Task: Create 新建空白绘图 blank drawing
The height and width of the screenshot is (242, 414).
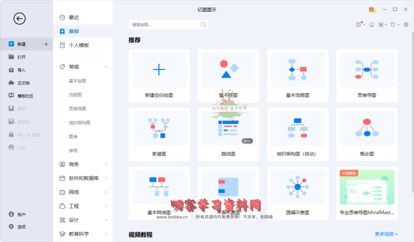Action: 159,75
